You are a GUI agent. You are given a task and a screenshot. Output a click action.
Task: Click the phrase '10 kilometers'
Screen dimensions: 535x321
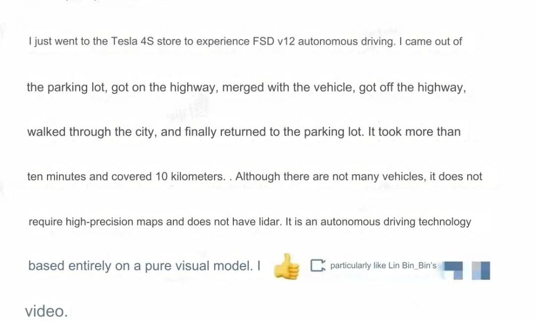190,177
